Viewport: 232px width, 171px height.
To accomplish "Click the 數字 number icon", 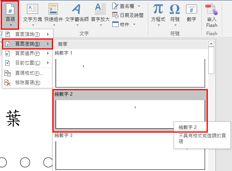I will click(192, 9).
